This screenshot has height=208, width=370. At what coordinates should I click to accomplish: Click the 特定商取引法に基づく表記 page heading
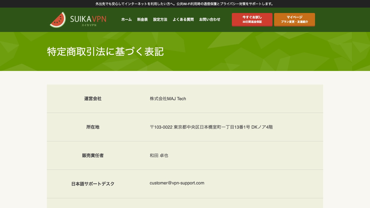tap(105, 51)
